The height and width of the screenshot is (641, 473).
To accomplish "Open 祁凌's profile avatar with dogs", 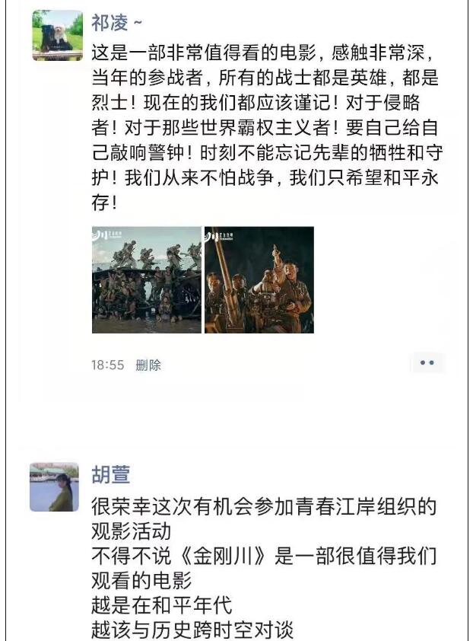I will (57, 36).
